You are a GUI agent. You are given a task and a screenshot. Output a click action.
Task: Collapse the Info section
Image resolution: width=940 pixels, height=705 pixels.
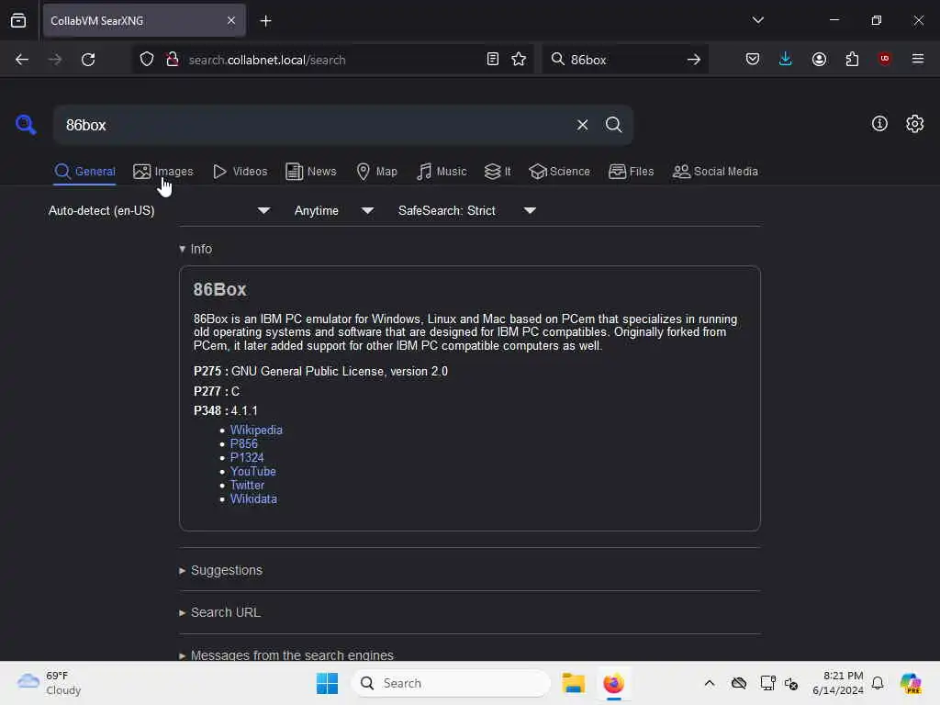(196, 249)
